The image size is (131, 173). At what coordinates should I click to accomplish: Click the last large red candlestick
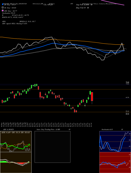92,96
